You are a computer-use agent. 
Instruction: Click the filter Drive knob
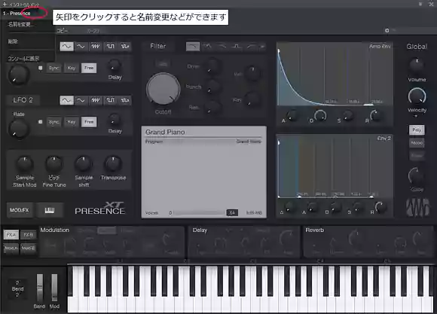click(x=213, y=66)
